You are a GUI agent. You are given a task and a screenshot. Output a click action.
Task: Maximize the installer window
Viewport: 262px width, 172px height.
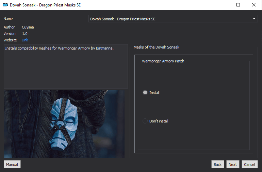pos(238,5)
